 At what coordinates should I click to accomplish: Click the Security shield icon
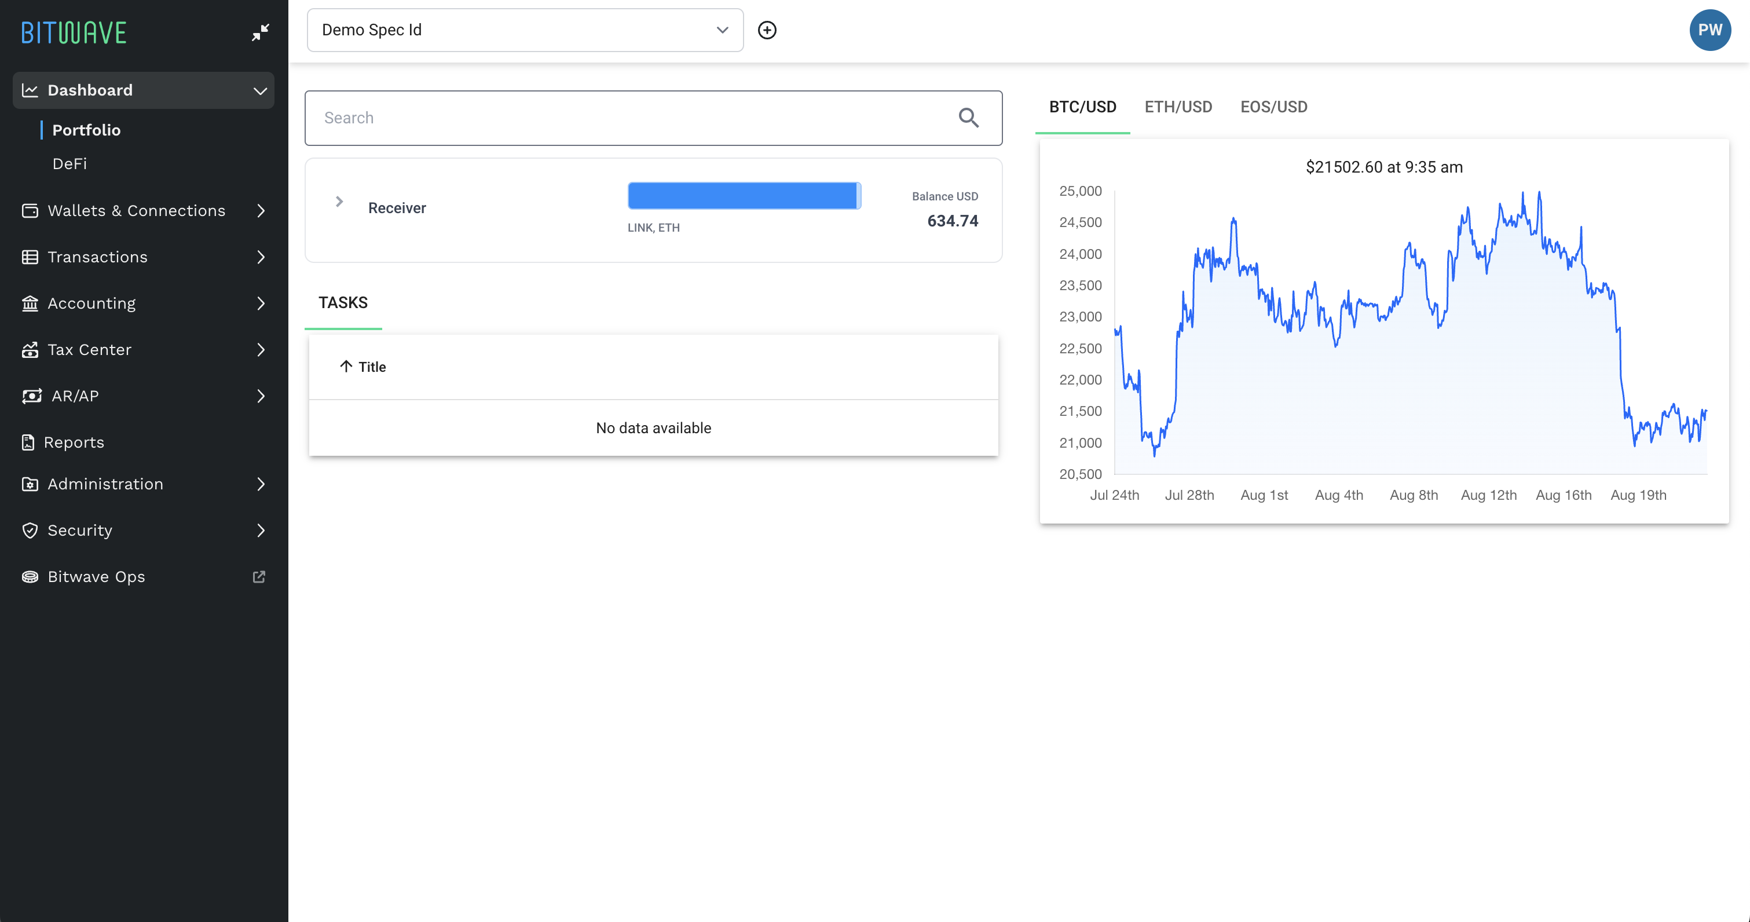pos(30,530)
